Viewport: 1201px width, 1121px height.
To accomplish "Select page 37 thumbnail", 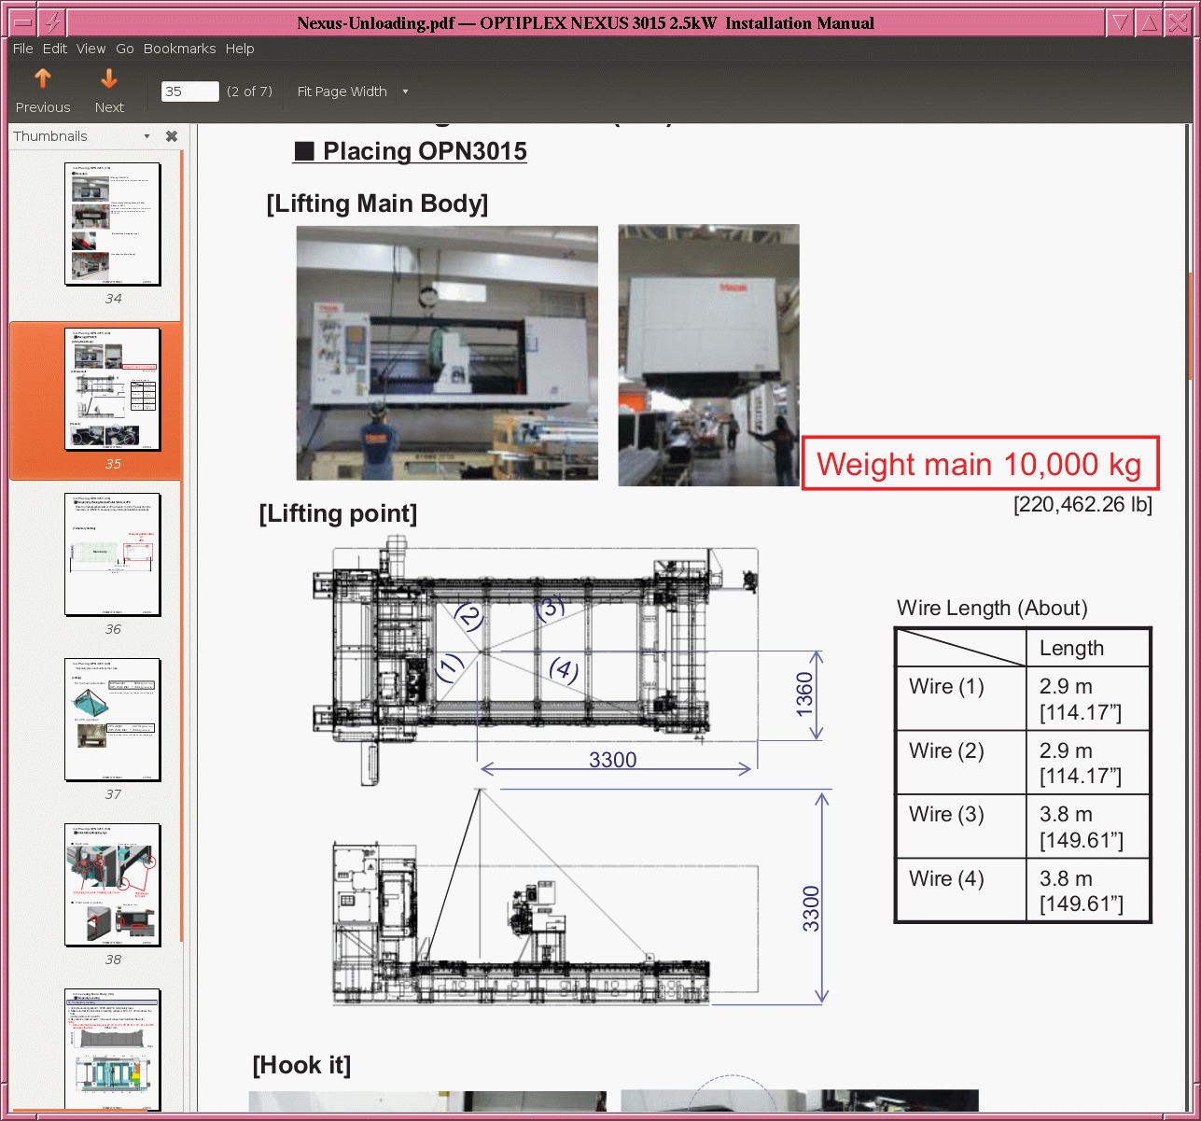I will point(113,720).
